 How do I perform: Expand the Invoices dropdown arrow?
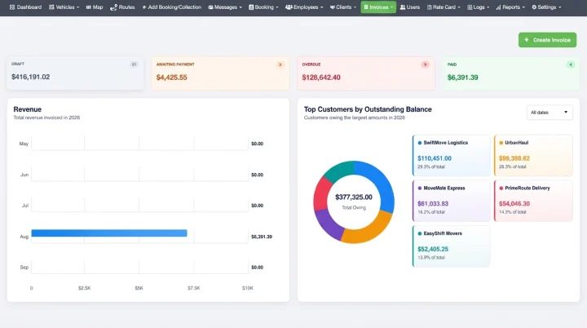pos(391,7)
